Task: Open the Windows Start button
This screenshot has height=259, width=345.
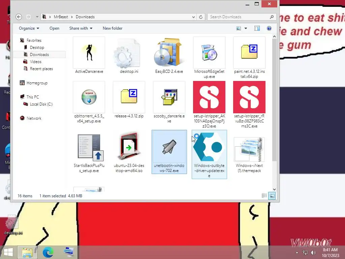Action: (8, 252)
